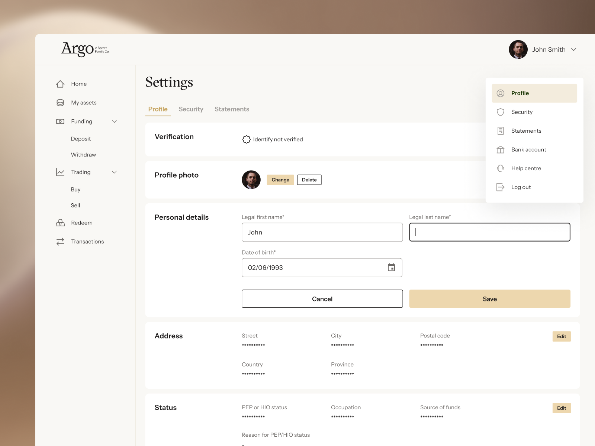Click the Redeem icon in the sidebar
The image size is (595, 446).
[x=60, y=223]
